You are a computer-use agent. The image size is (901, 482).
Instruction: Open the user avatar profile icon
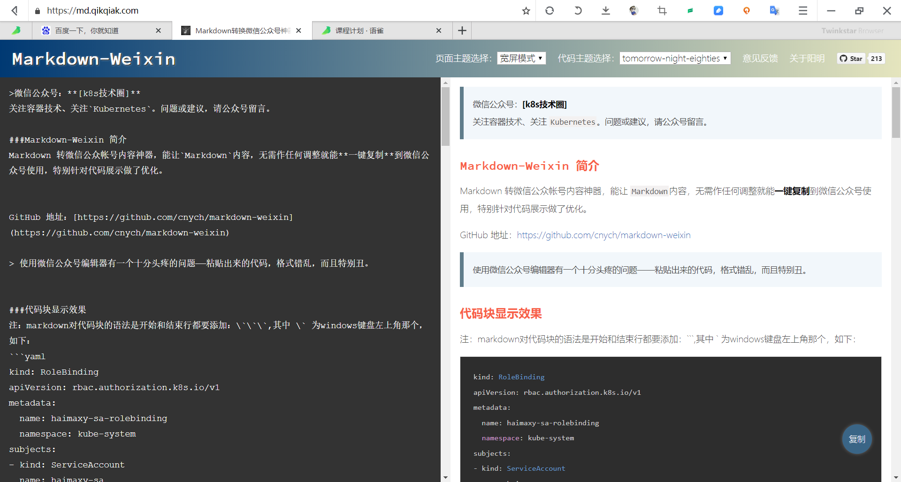[634, 10]
